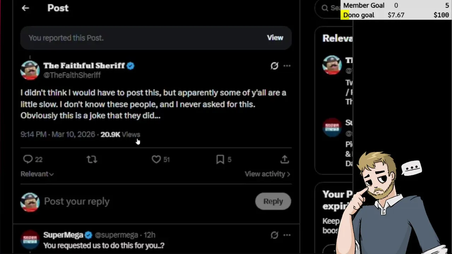The height and width of the screenshot is (254, 452).
Task: Open Grok icon on The Faithful Sheriff post
Action: [274, 66]
